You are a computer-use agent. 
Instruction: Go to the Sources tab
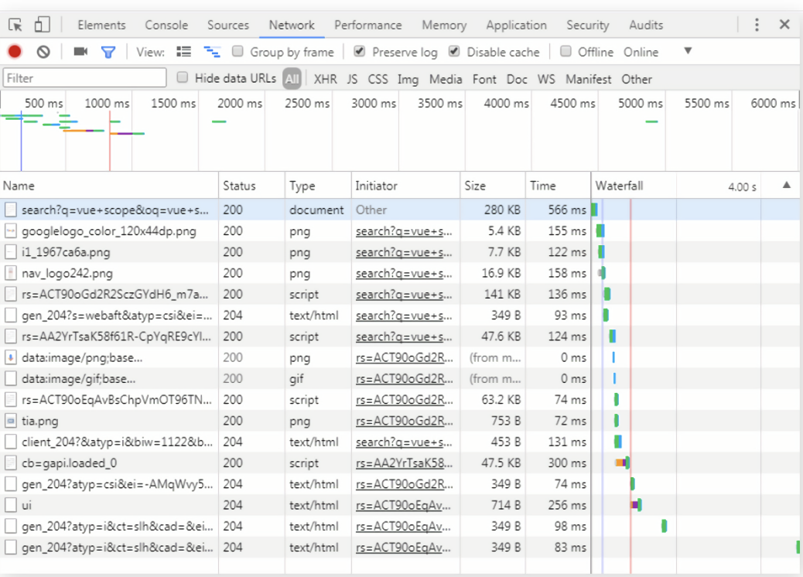(228, 25)
